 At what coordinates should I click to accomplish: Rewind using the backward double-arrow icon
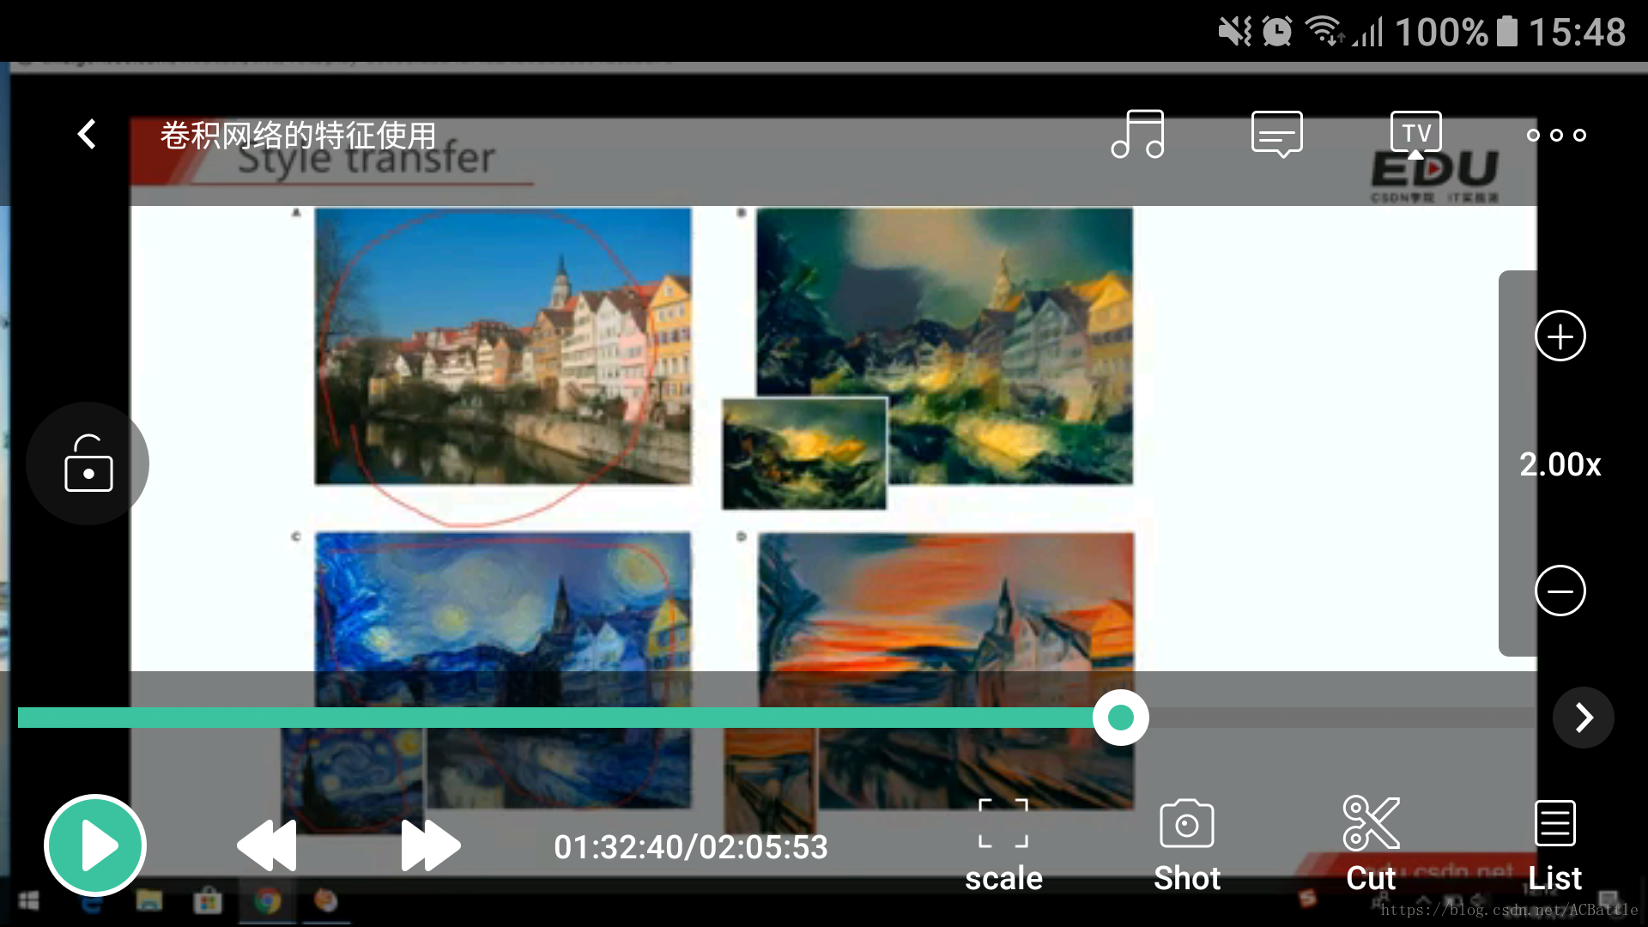[x=266, y=845]
